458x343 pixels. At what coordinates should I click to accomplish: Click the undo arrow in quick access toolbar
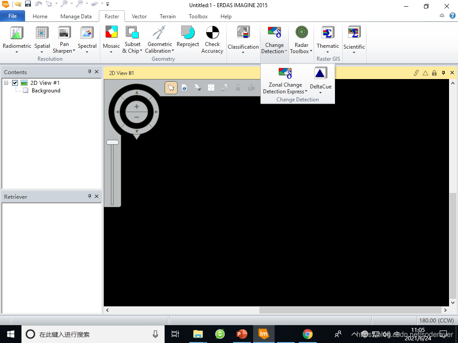38,4
